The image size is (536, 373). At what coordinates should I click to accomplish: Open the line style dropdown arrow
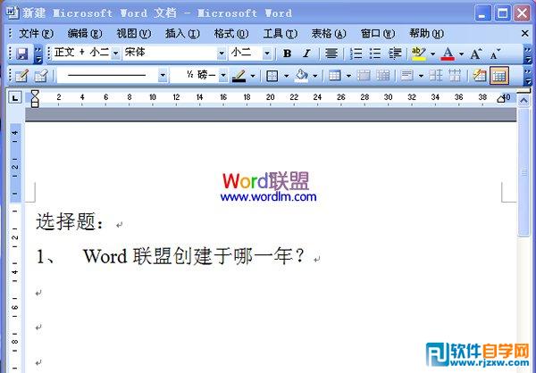coord(163,76)
